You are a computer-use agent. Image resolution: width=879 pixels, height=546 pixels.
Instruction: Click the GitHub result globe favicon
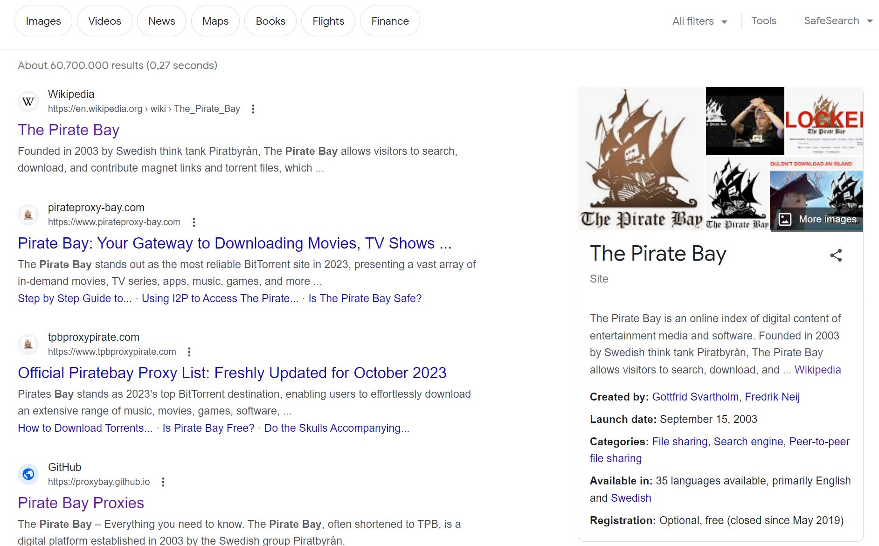tap(28, 474)
